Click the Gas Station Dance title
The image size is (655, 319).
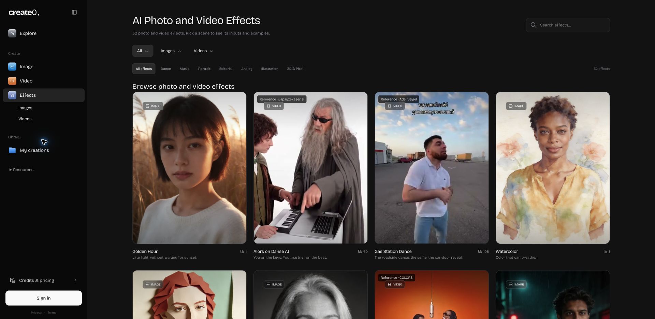393,252
